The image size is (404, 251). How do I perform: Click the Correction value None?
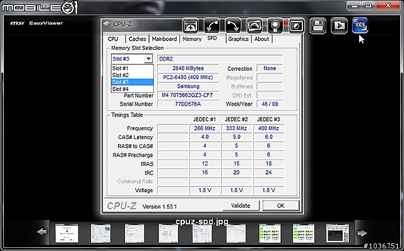270,68
